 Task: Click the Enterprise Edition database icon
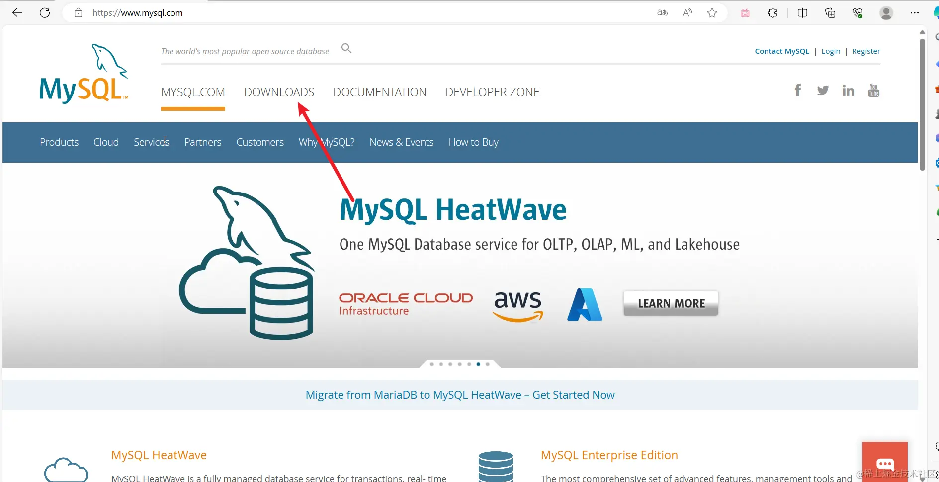point(496,466)
